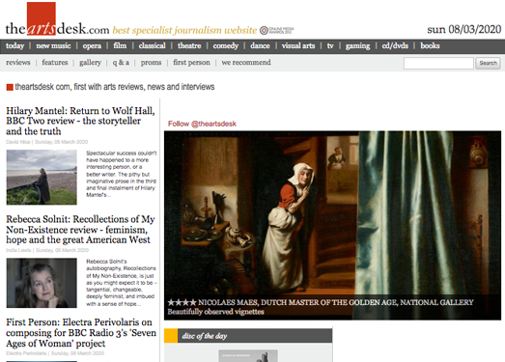Click author name David Nice byline
The width and height of the screenshot is (505, 362).
(18, 142)
